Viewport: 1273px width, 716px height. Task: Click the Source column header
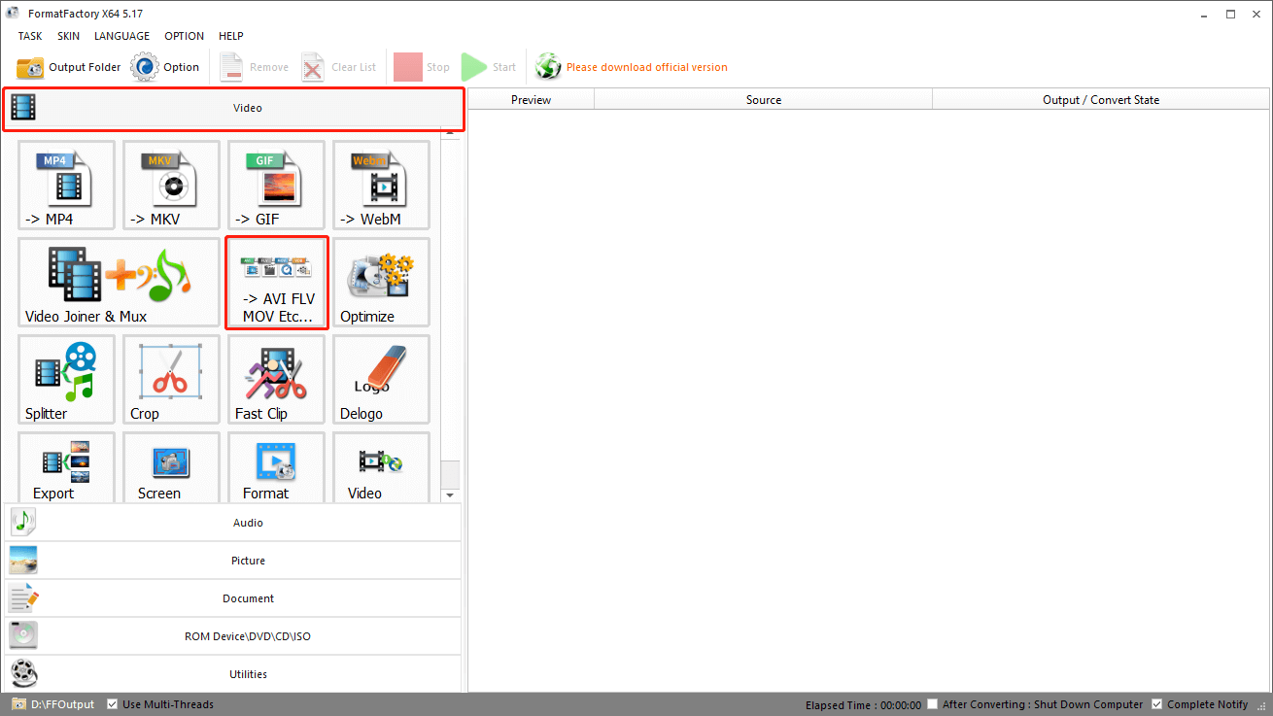coord(764,99)
